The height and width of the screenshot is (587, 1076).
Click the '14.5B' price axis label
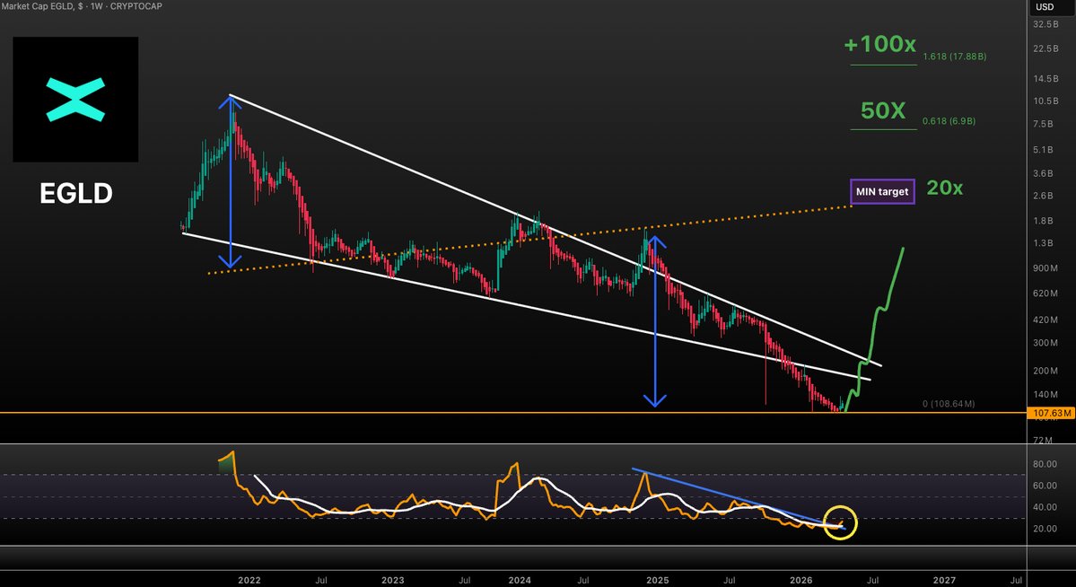1045,79
